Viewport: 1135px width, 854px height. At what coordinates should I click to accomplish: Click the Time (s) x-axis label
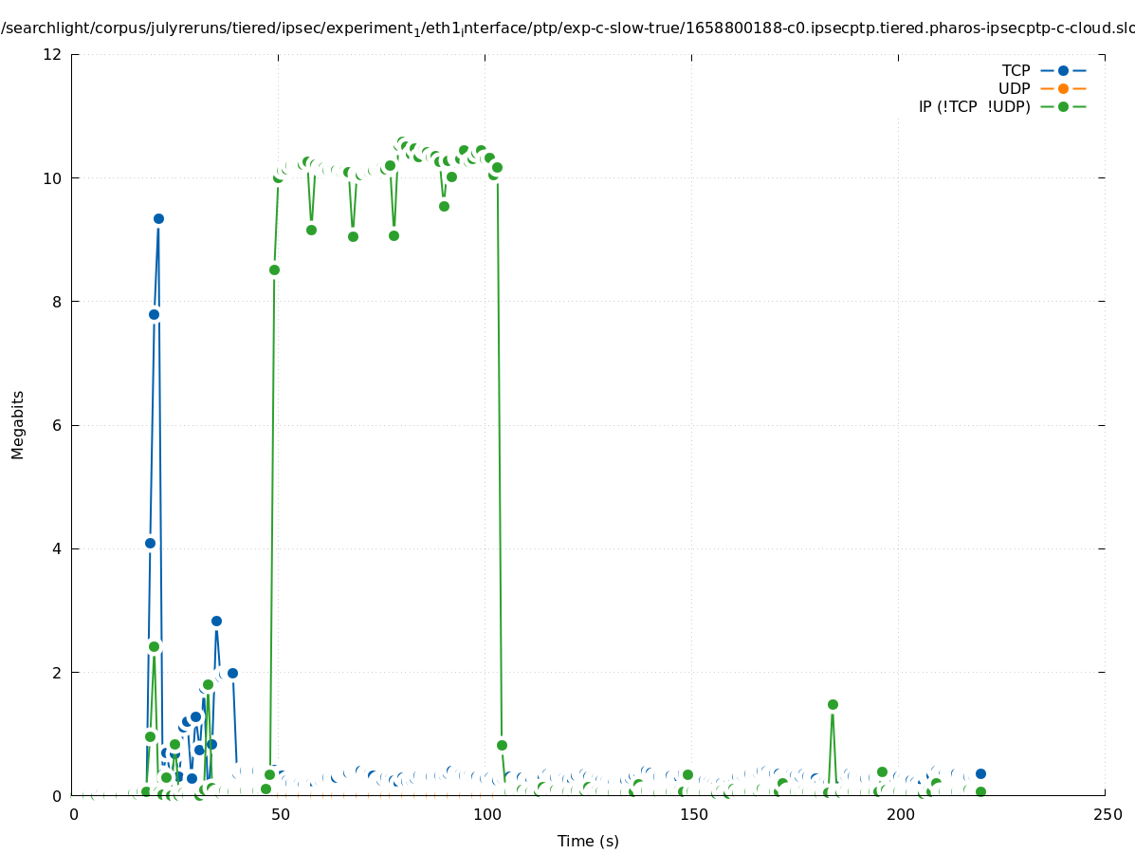588,841
